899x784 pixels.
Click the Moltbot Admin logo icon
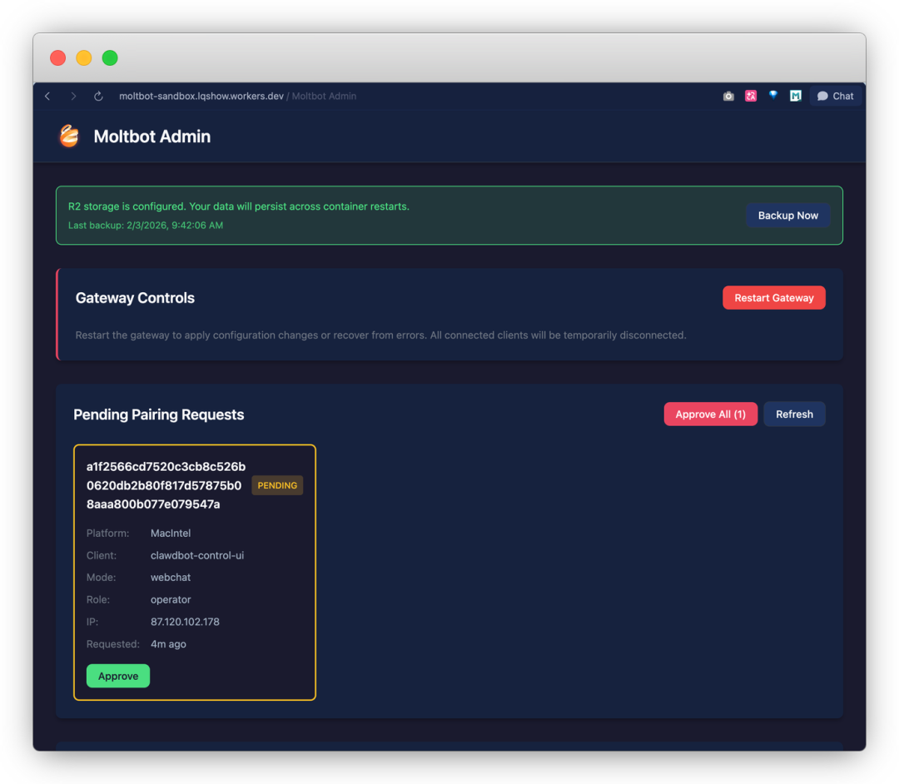(x=69, y=136)
